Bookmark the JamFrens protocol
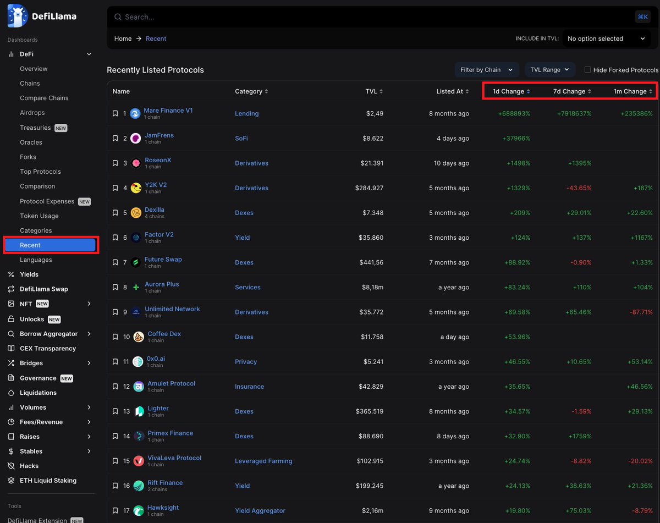This screenshot has height=523, width=660. [x=115, y=138]
